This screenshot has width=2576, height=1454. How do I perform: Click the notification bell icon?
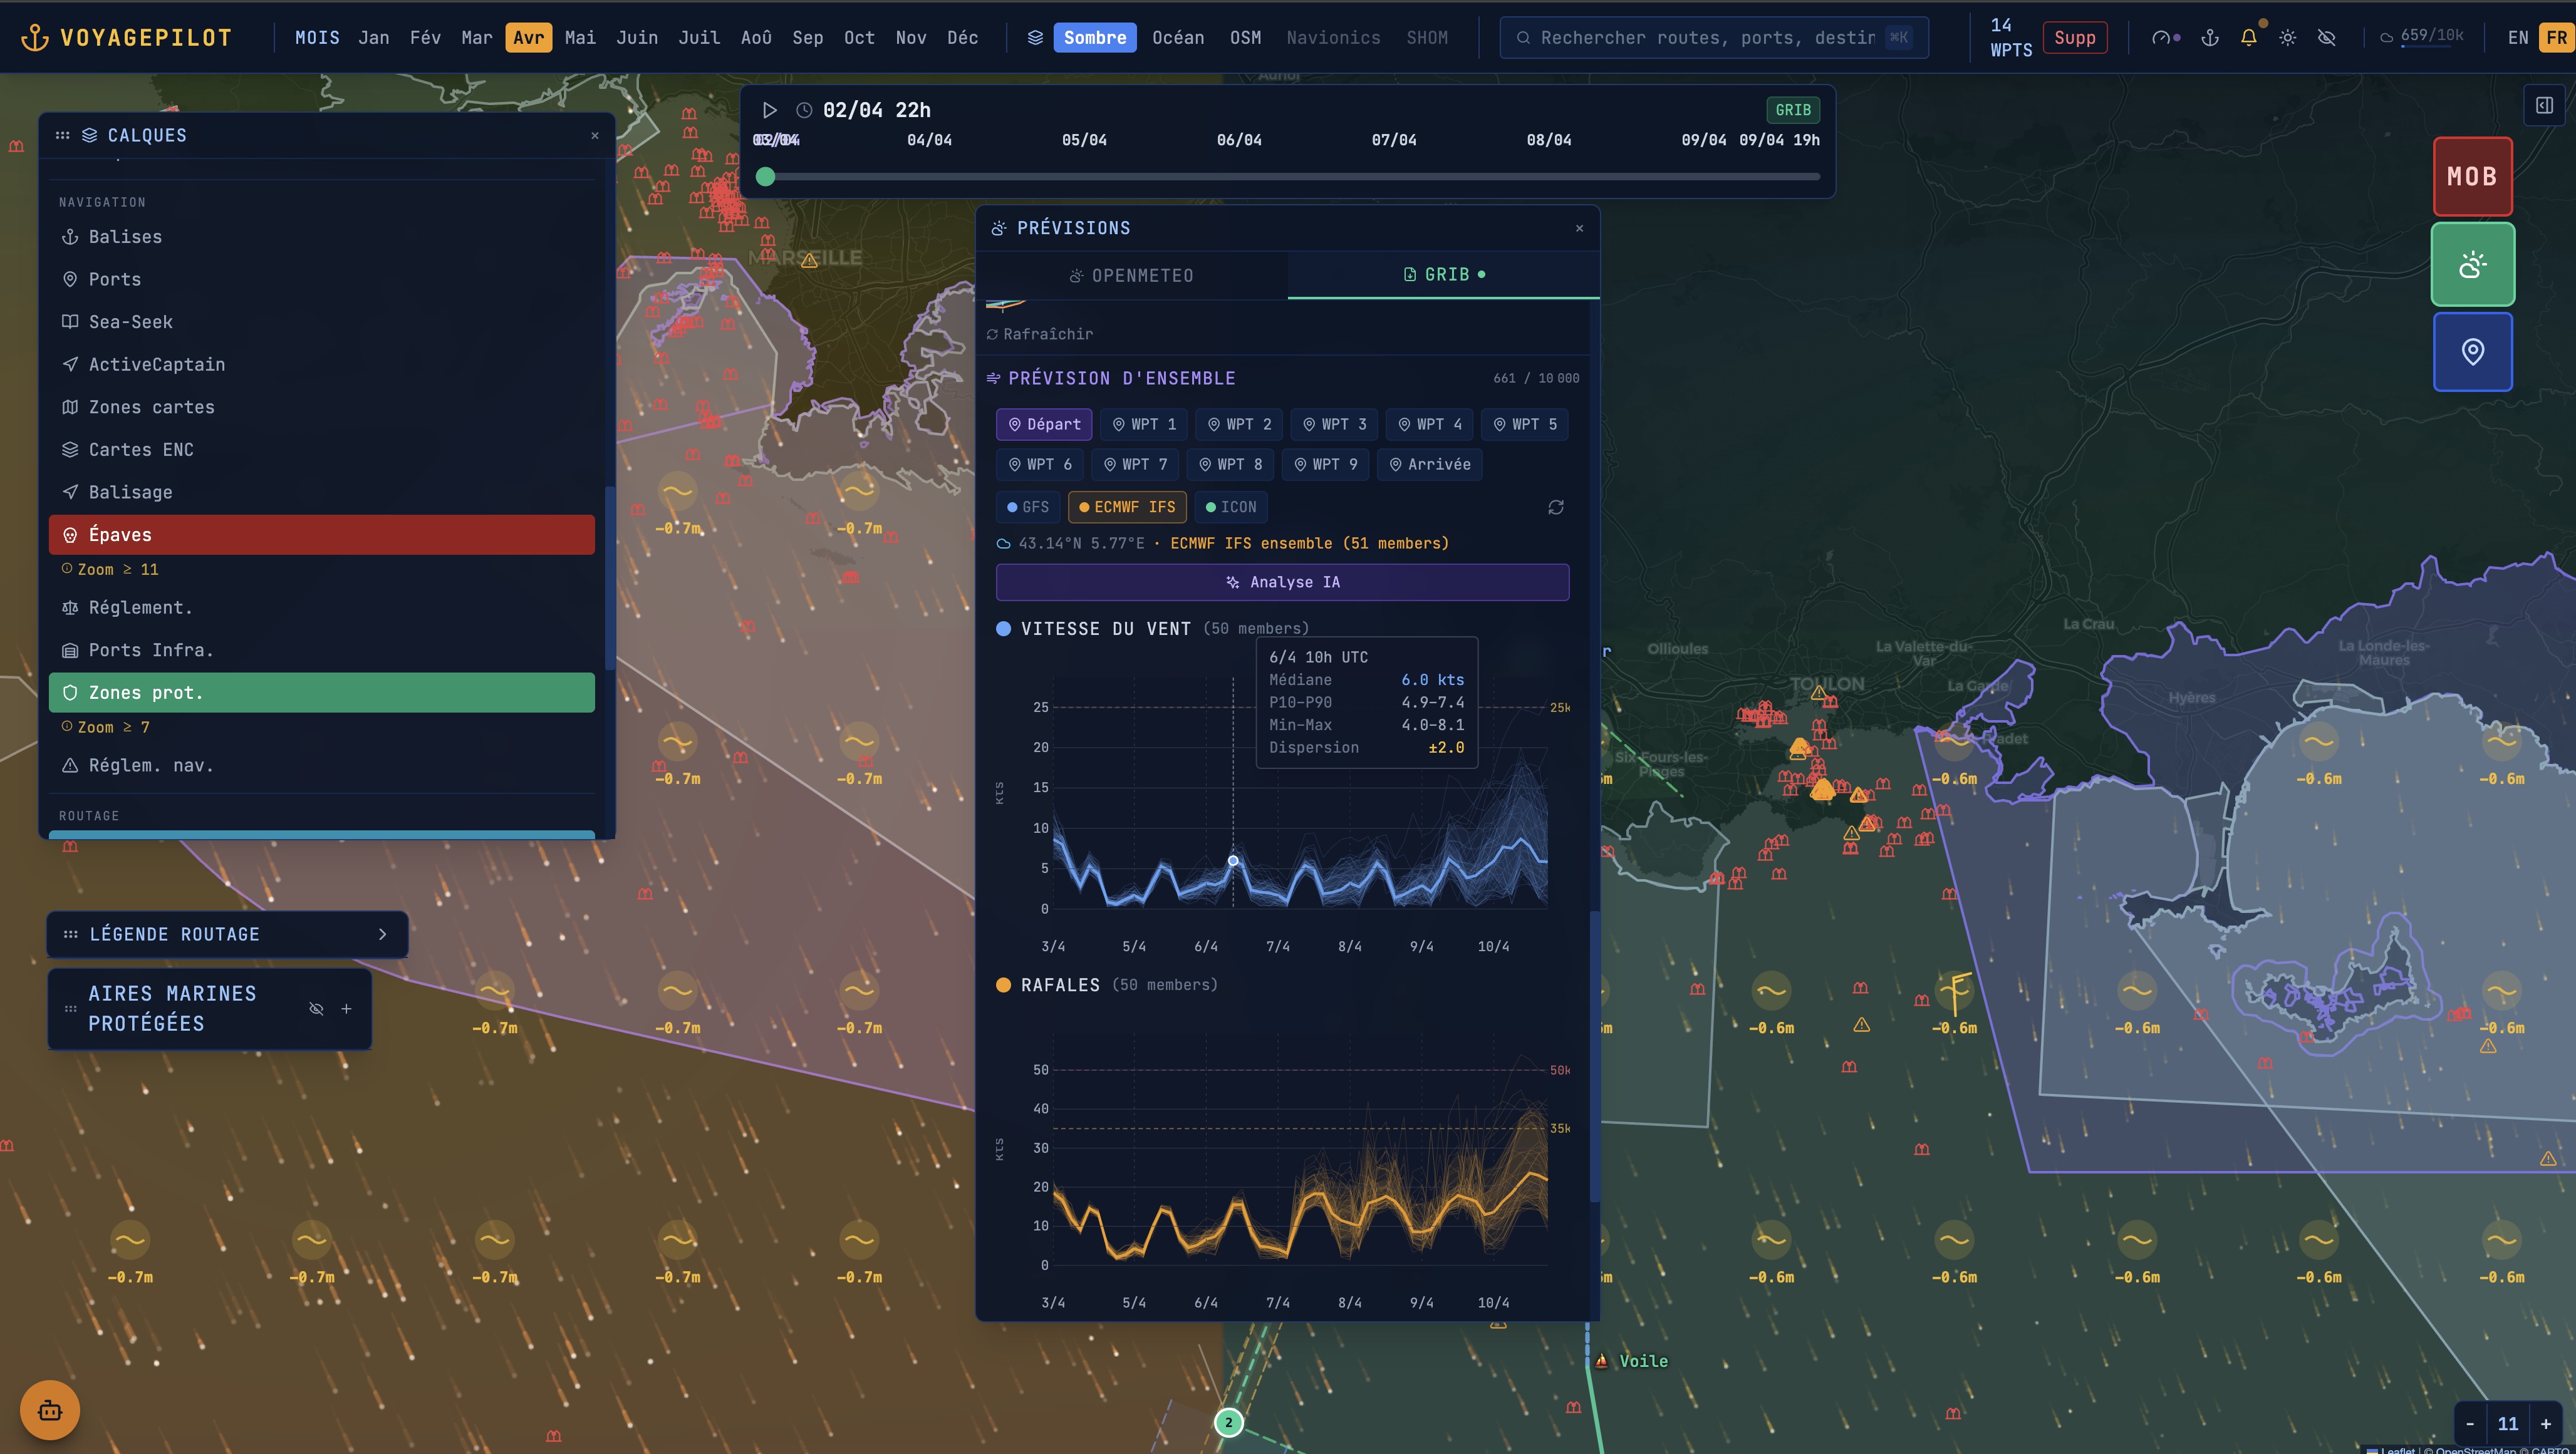2248,38
